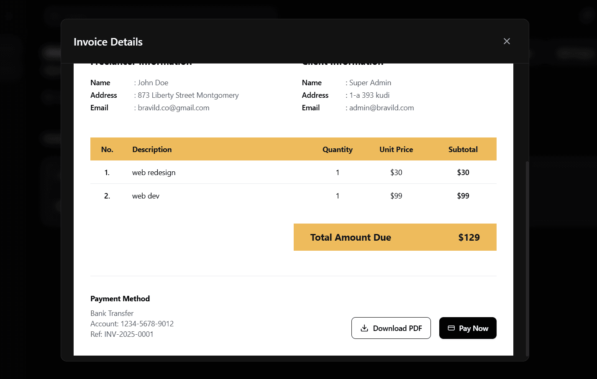Click the Invoice Details modal title
597x379 pixels.
pyautogui.click(x=108, y=42)
